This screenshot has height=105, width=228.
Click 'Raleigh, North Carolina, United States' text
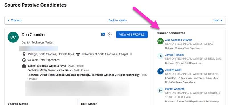tap(51, 54)
